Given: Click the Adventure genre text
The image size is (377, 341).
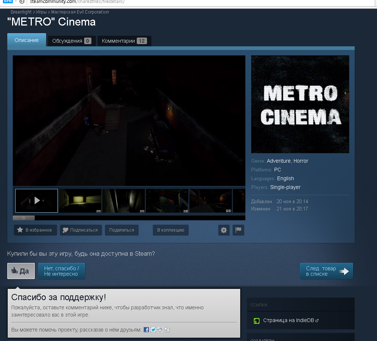Looking at the screenshot, I should click(x=278, y=161).
